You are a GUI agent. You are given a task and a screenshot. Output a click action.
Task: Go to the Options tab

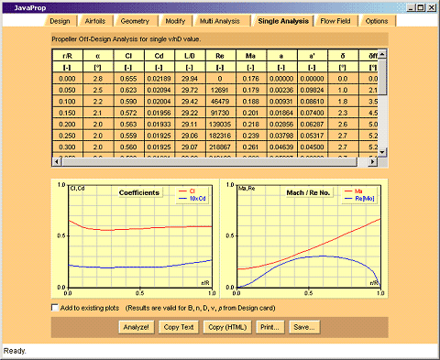click(377, 21)
